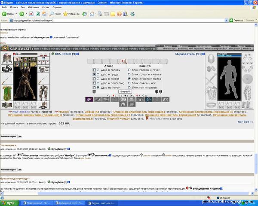Open the Home page icon

[44, 14]
